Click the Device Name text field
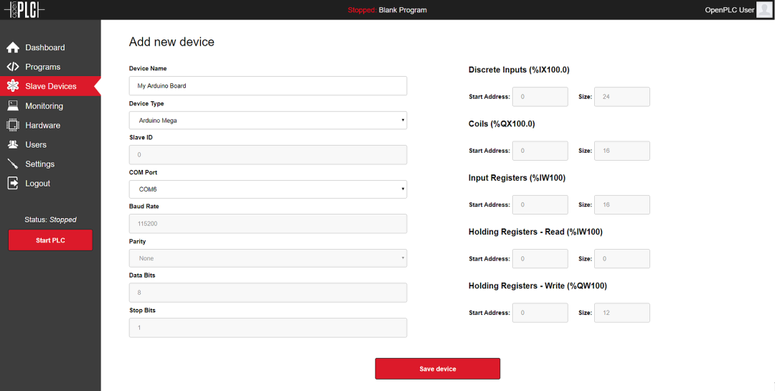 point(268,86)
